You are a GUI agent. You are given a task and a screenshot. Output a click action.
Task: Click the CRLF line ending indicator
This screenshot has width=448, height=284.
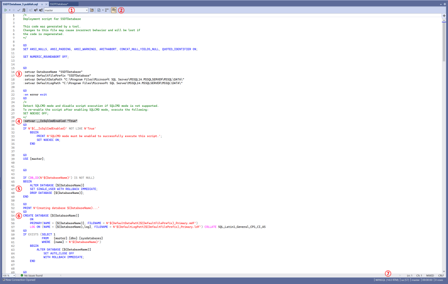point(441,275)
